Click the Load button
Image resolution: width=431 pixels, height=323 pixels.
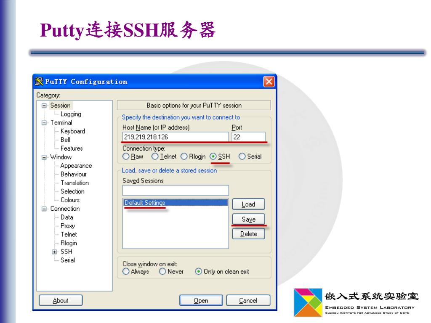click(248, 204)
